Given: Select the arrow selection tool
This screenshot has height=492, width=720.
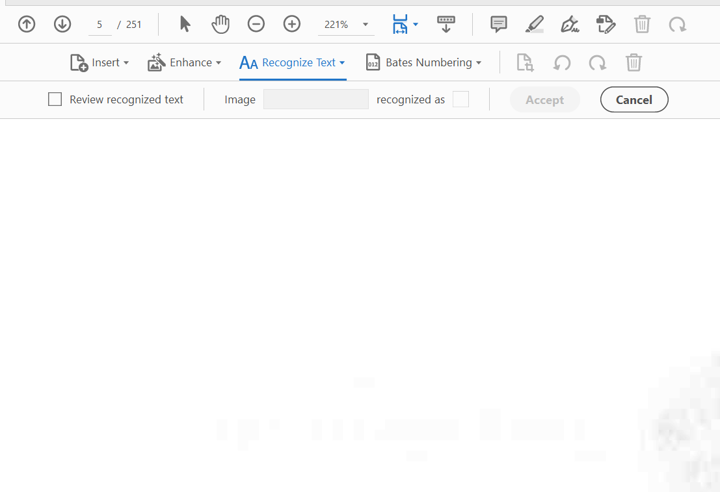Looking at the screenshot, I should (x=185, y=24).
